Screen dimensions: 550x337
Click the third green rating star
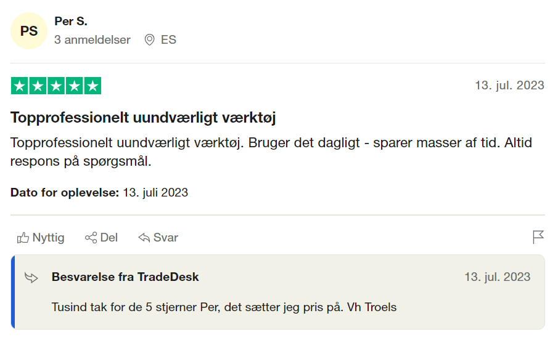(x=56, y=86)
